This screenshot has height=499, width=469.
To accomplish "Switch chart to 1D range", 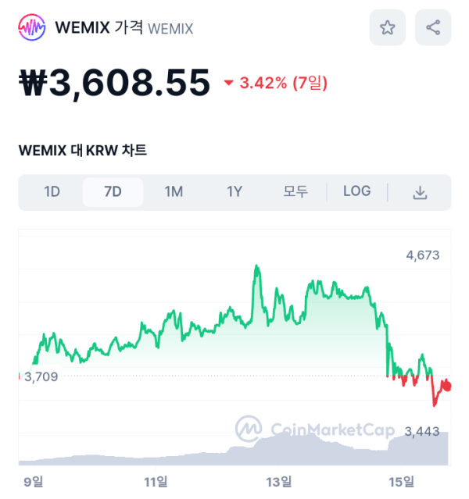I will (x=52, y=192).
